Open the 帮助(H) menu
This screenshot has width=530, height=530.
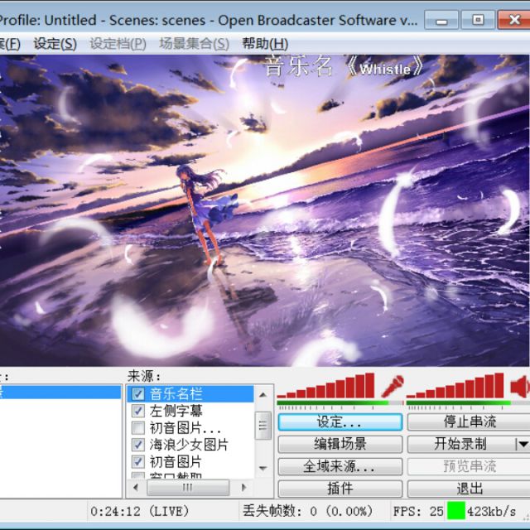click(x=265, y=44)
